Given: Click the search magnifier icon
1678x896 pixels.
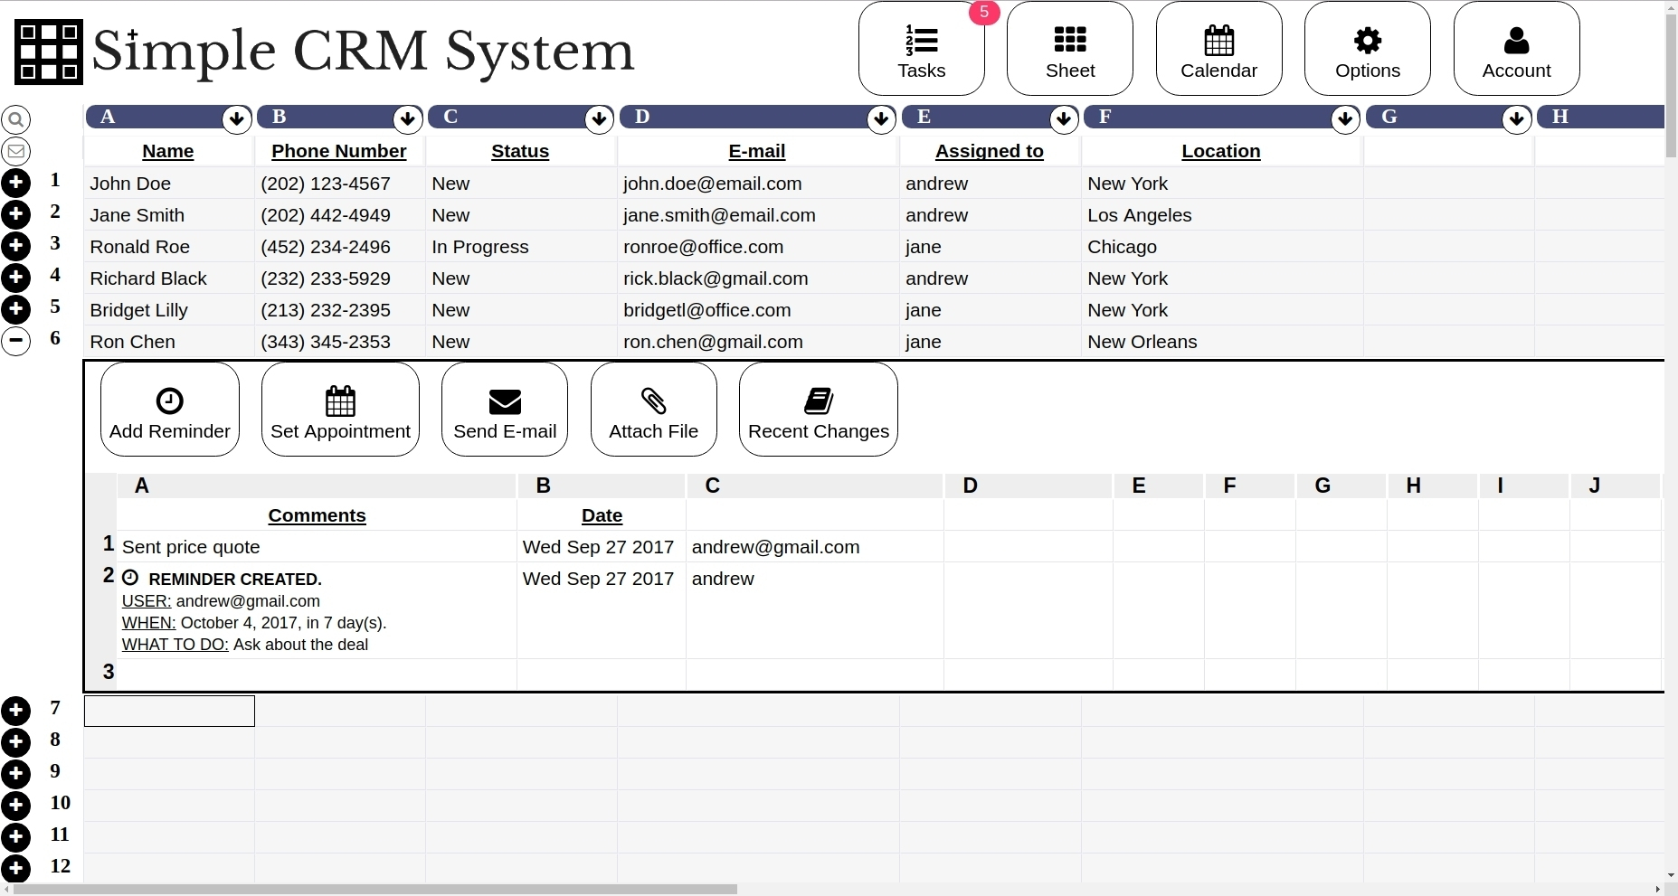Looking at the screenshot, I should pyautogui.click(x=16, y=119).
